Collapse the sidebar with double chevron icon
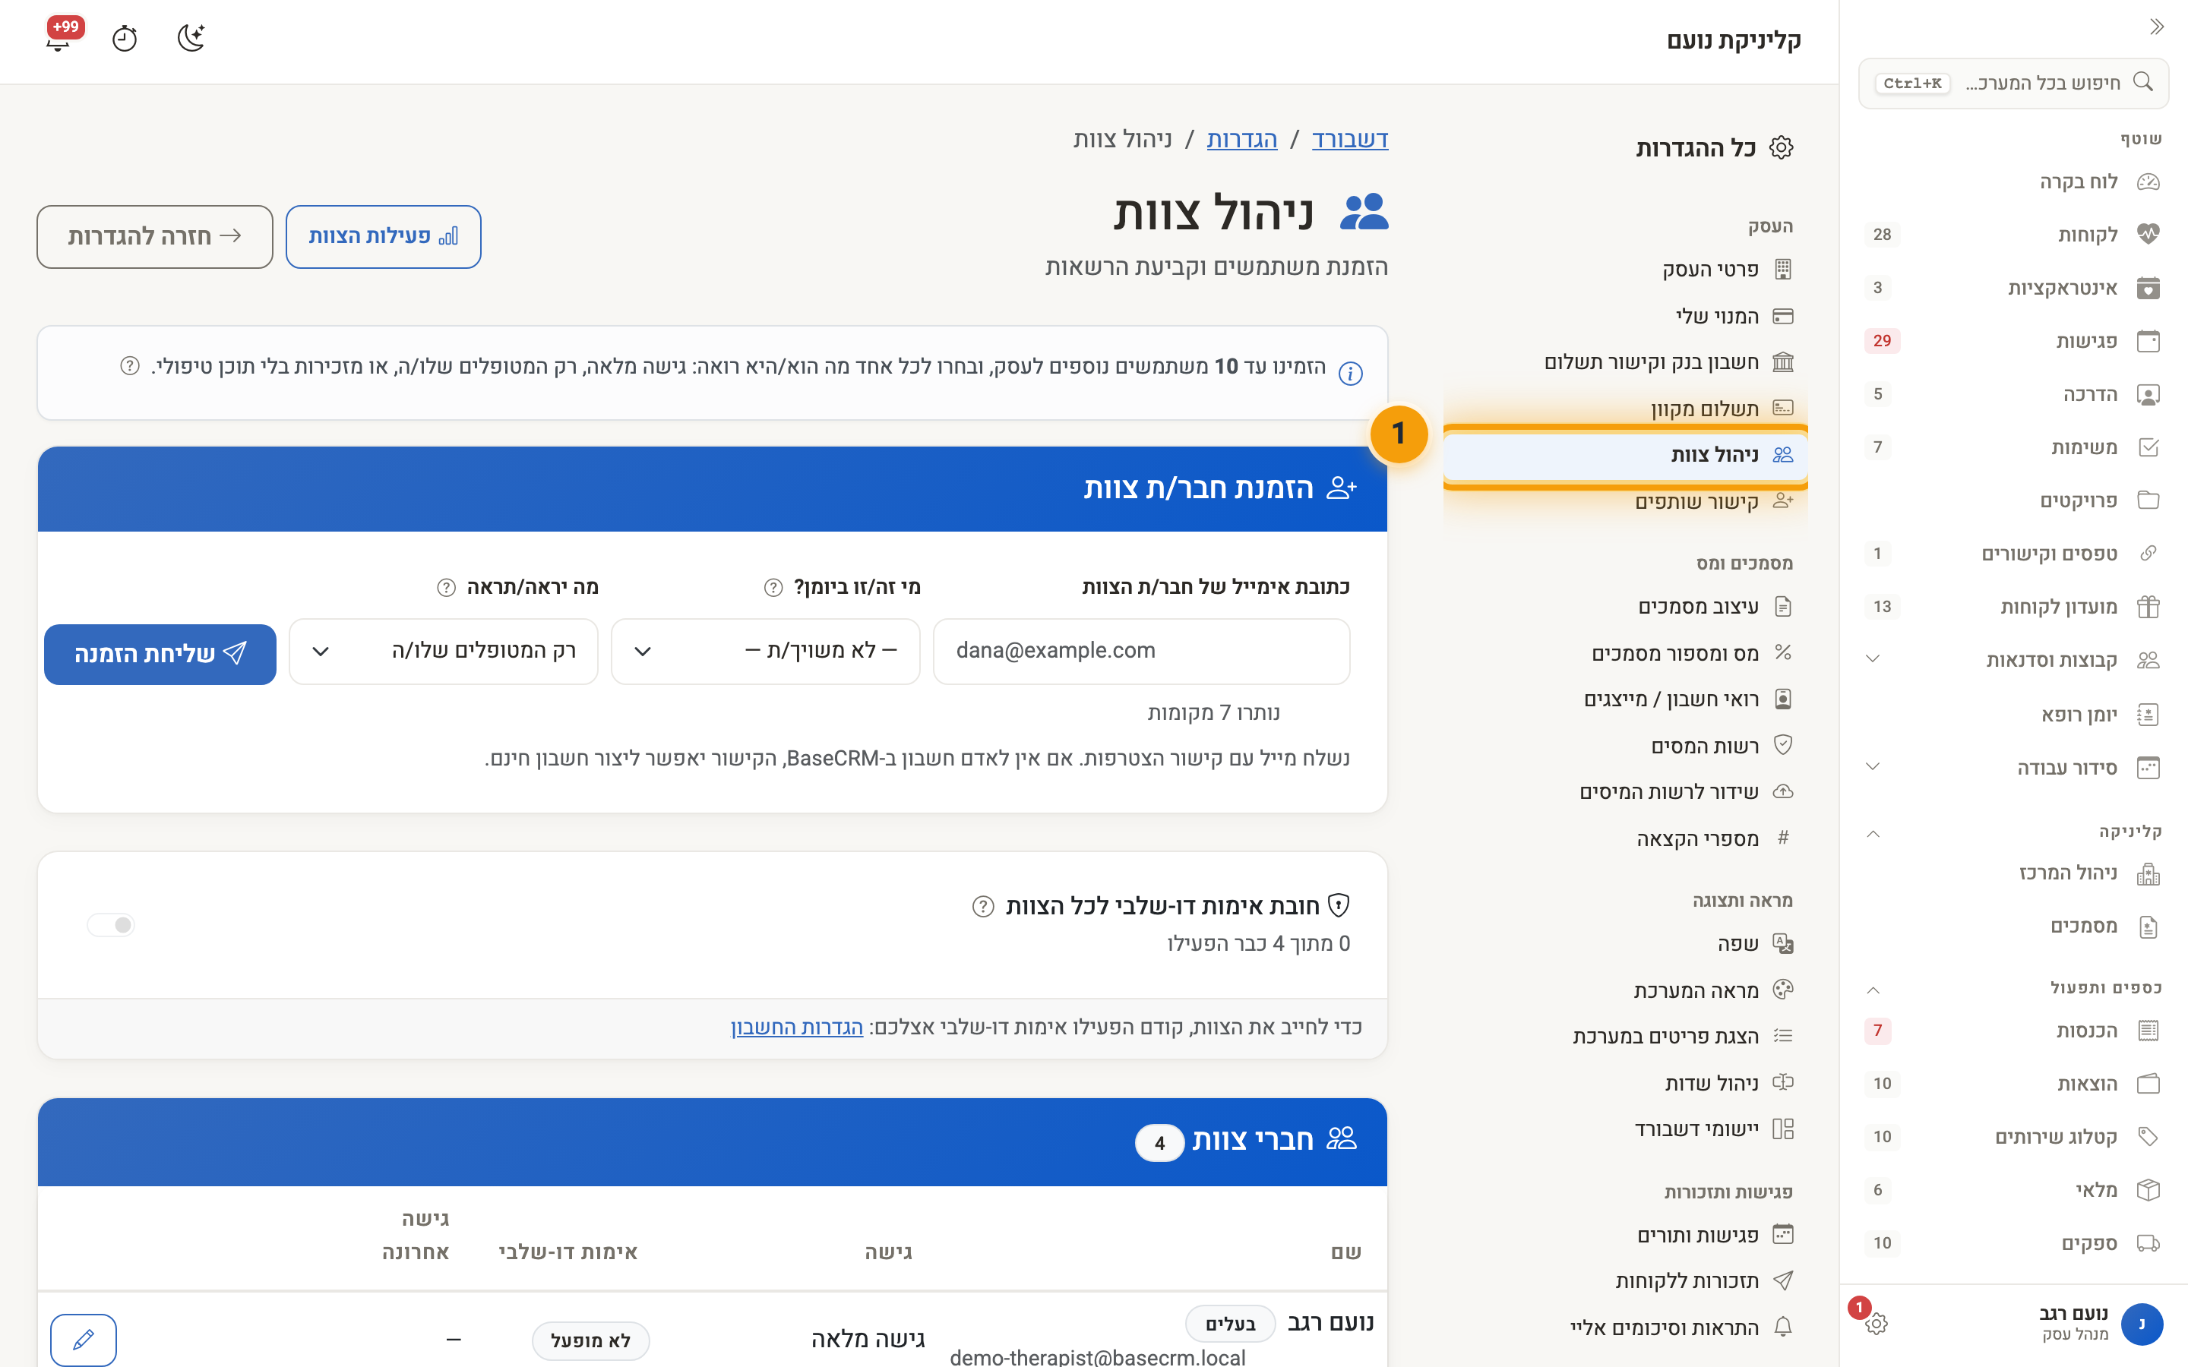Image resolution: width=2188 pixels, height=1367 pixels. [2156, 27]
